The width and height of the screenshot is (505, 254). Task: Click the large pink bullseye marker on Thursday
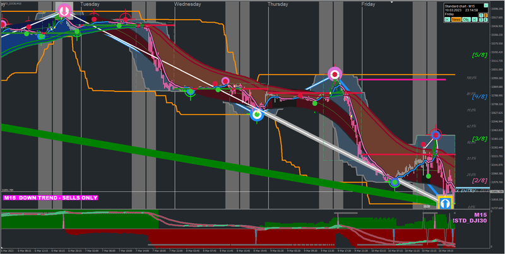(335, 74)
